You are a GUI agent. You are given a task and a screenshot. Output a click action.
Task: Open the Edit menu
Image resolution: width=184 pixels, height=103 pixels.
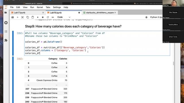point(18,7)
